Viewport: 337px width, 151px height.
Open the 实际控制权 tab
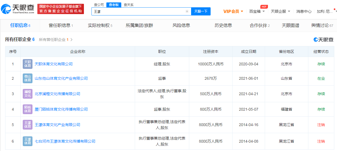[x=100, y=25]
